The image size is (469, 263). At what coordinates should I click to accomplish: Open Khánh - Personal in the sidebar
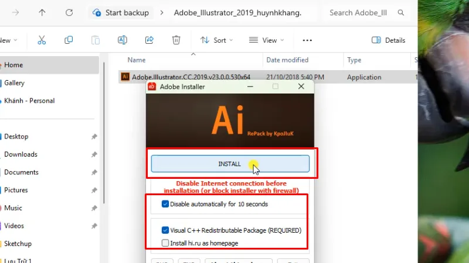pyautogui.click(x=29, y=101)
